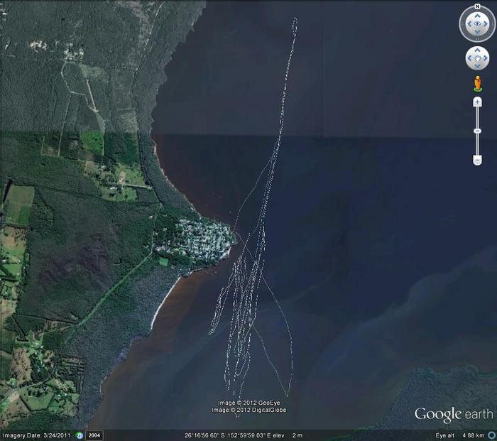The image size is (497, 441).
Task: Pan map right with Move joystick
Action: 486,58
